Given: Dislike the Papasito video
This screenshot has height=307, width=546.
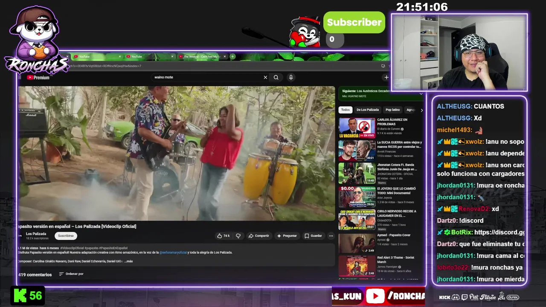Looking at the screenshot, I should click(x=238, y=236).
